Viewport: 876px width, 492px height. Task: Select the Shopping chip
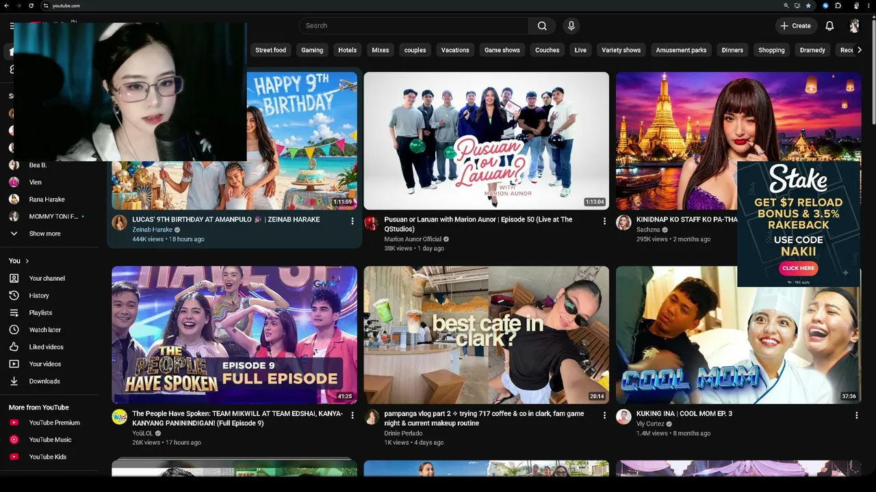tap(771, 50)
